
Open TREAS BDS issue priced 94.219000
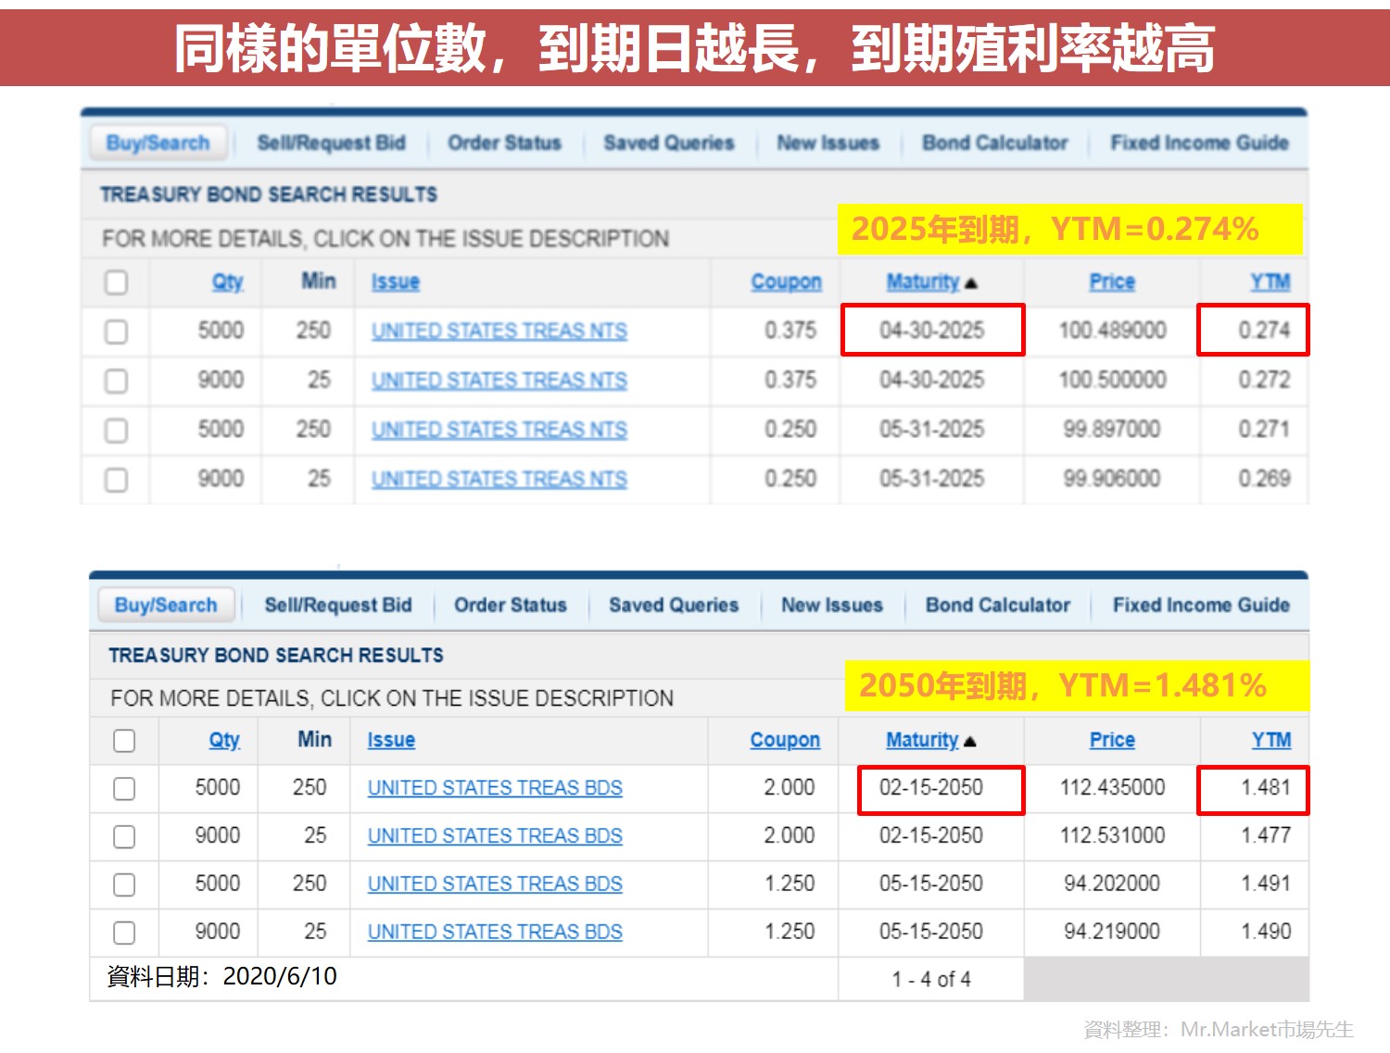click(495, 933)
